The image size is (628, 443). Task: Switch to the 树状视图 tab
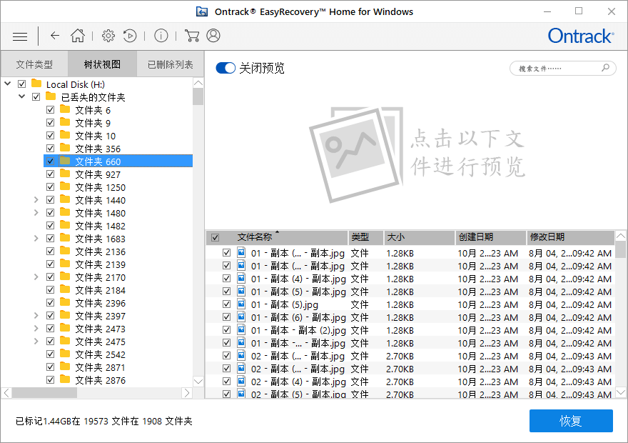(x=102, y=64)
